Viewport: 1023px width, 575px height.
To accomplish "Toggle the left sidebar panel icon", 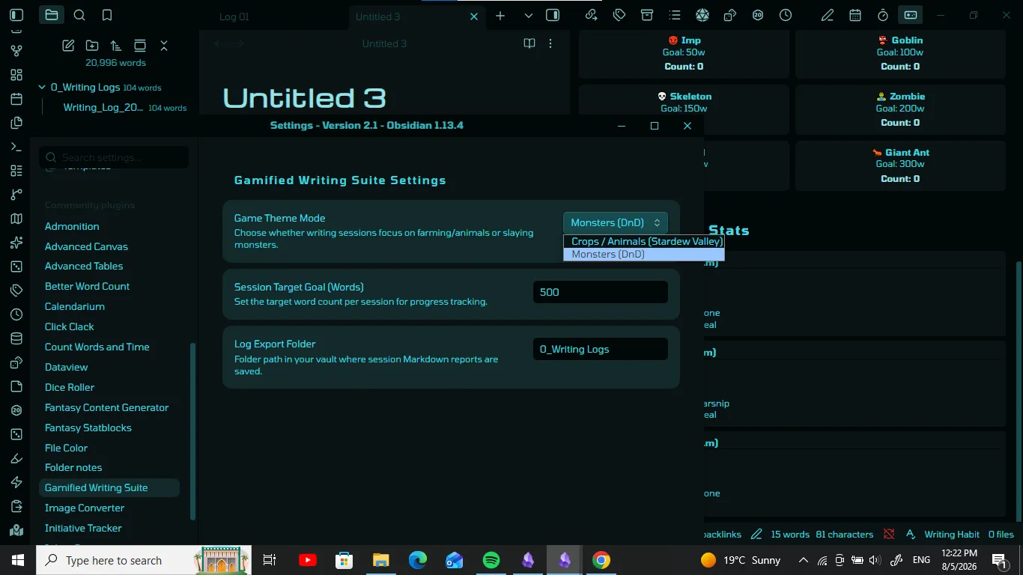I will point(16,15).
